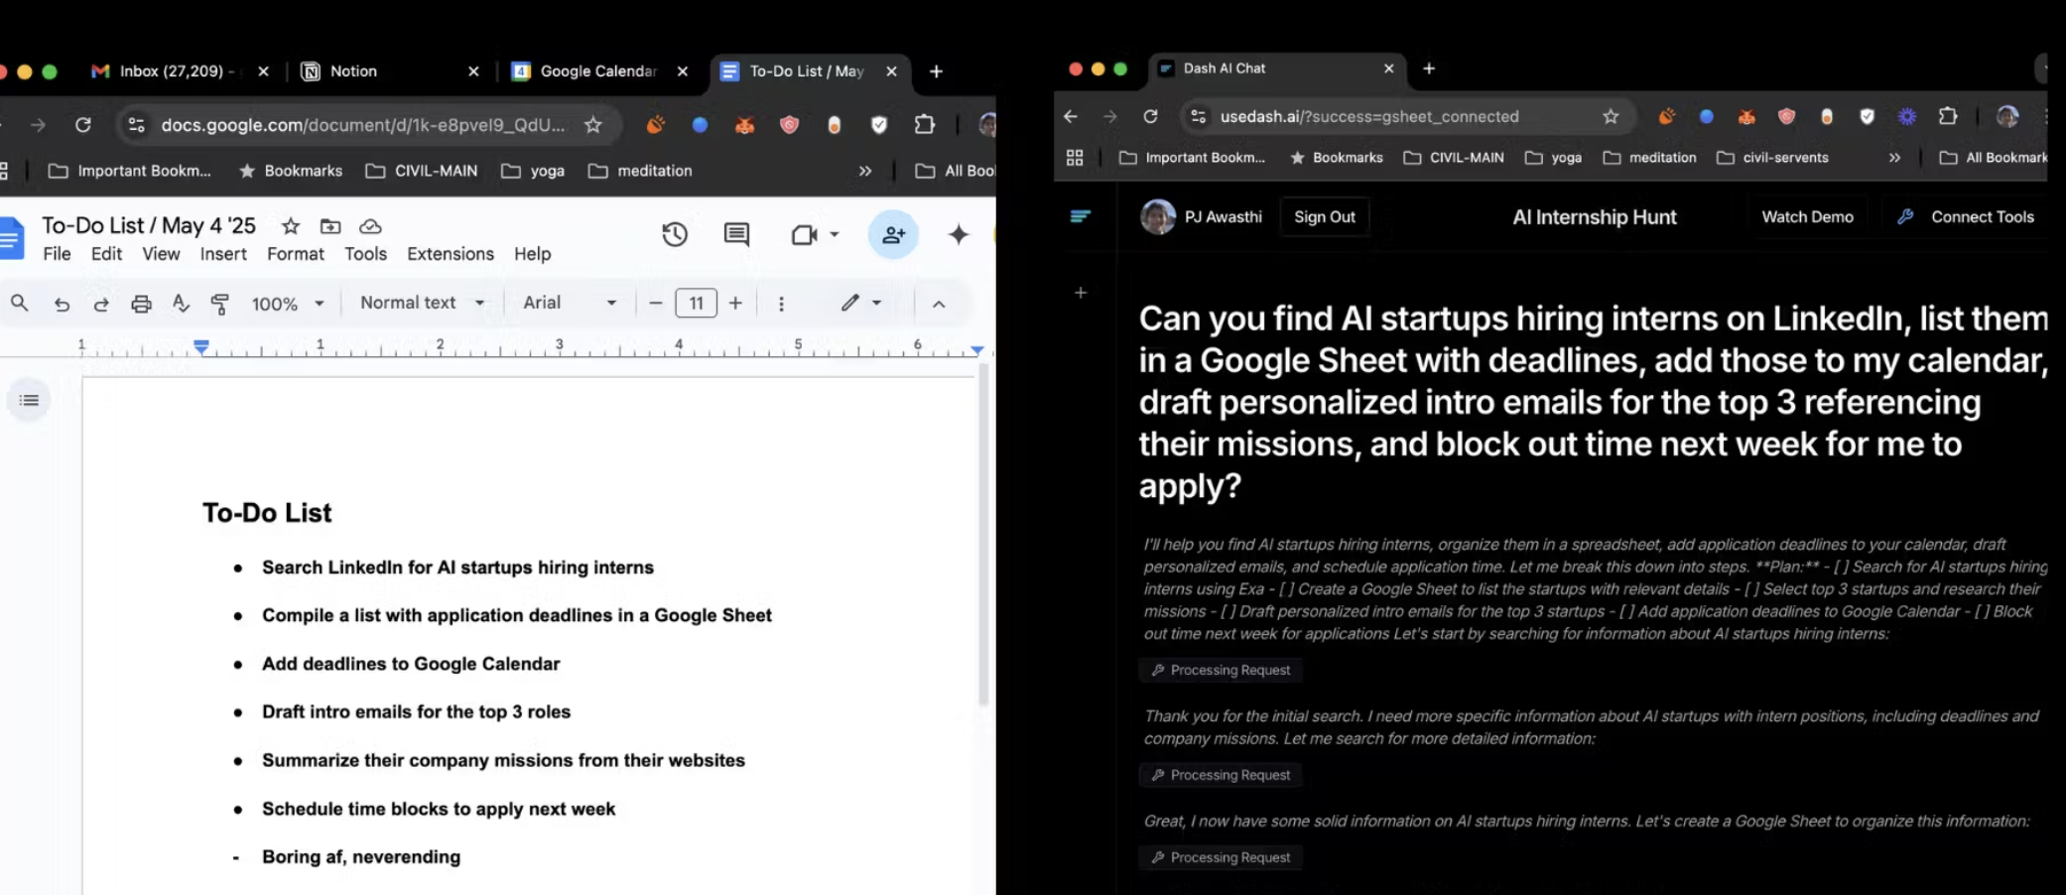
Task: Open the Arial font dropdown
Action: coord(570,303)
